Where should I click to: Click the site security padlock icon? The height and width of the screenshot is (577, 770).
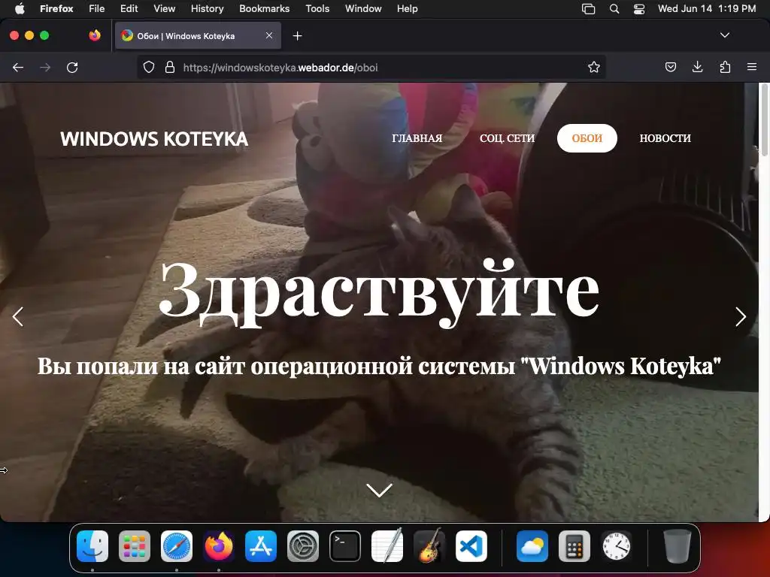tap(170, 67)
